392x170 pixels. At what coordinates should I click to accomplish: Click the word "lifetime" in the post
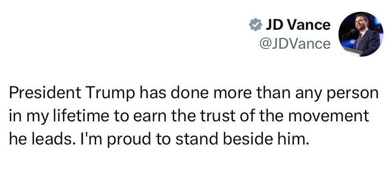click(x=80, y=116)
